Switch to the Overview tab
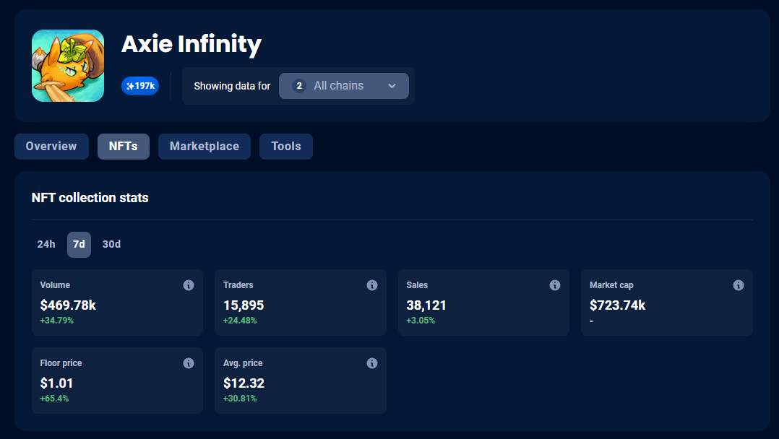Viewport: 779px width, 439px height. click(52, 147)
